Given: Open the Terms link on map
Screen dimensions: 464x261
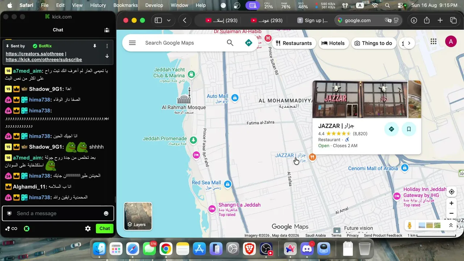Looking at the screenshot, I should coord(336,235).
